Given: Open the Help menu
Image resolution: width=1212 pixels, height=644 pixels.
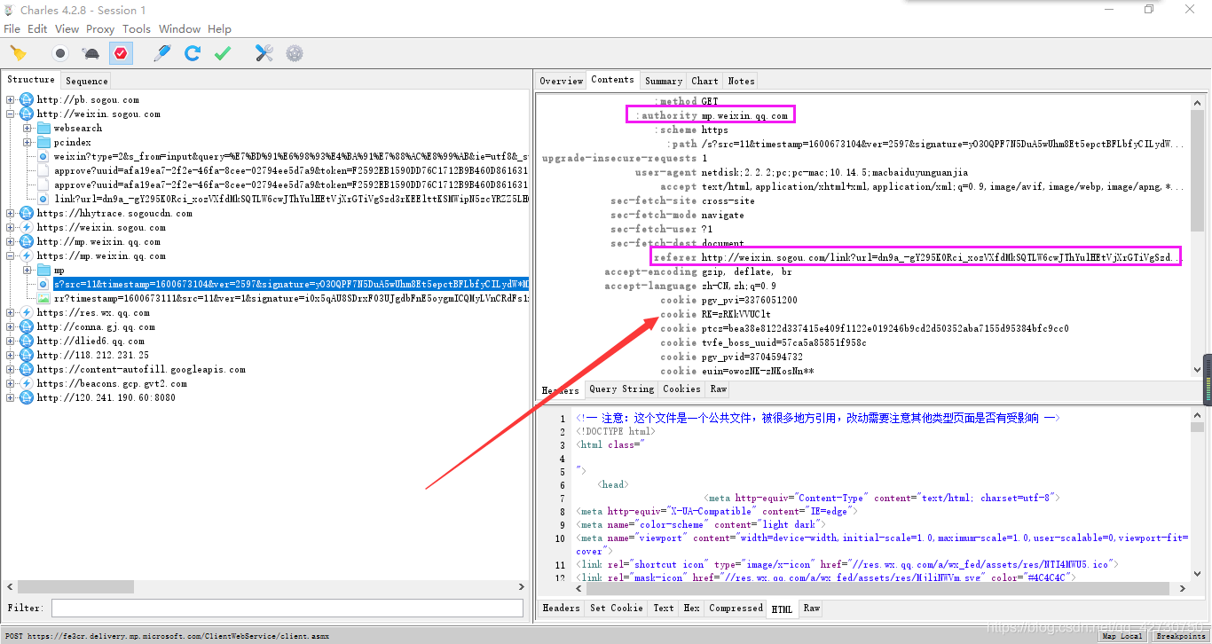Looking at the screenshot, I should [x=219, y=28].
